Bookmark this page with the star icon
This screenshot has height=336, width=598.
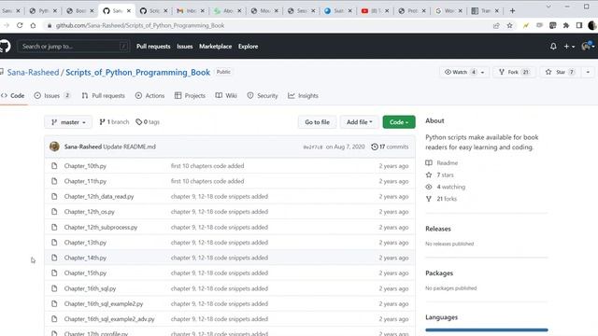click(509, 25)
